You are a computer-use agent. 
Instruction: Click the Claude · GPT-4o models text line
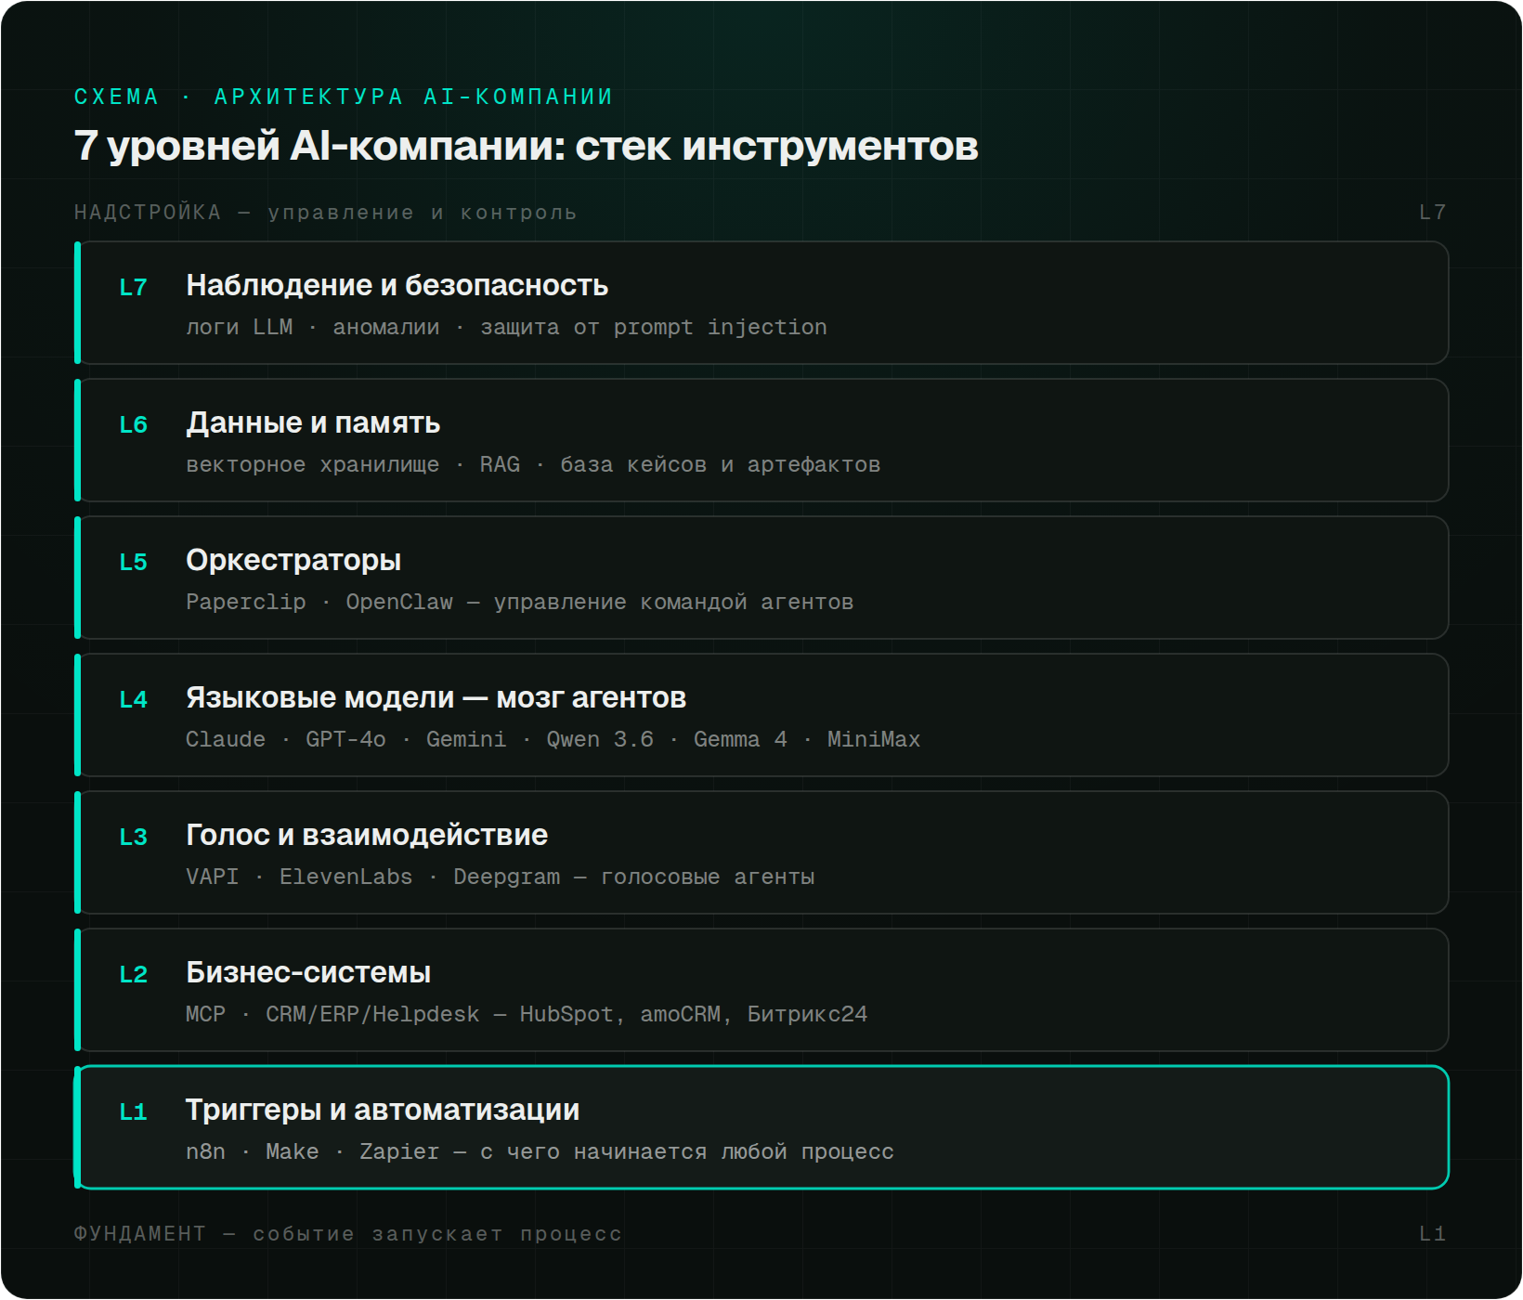coord(553,739)
